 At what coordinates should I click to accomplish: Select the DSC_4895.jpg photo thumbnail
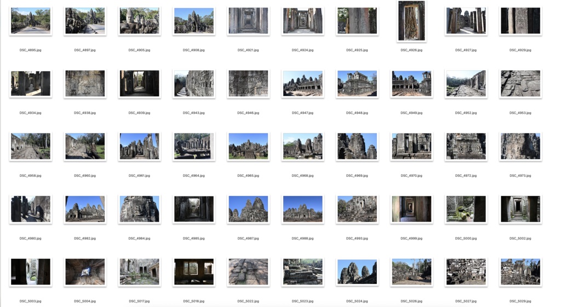click(31, 21)
